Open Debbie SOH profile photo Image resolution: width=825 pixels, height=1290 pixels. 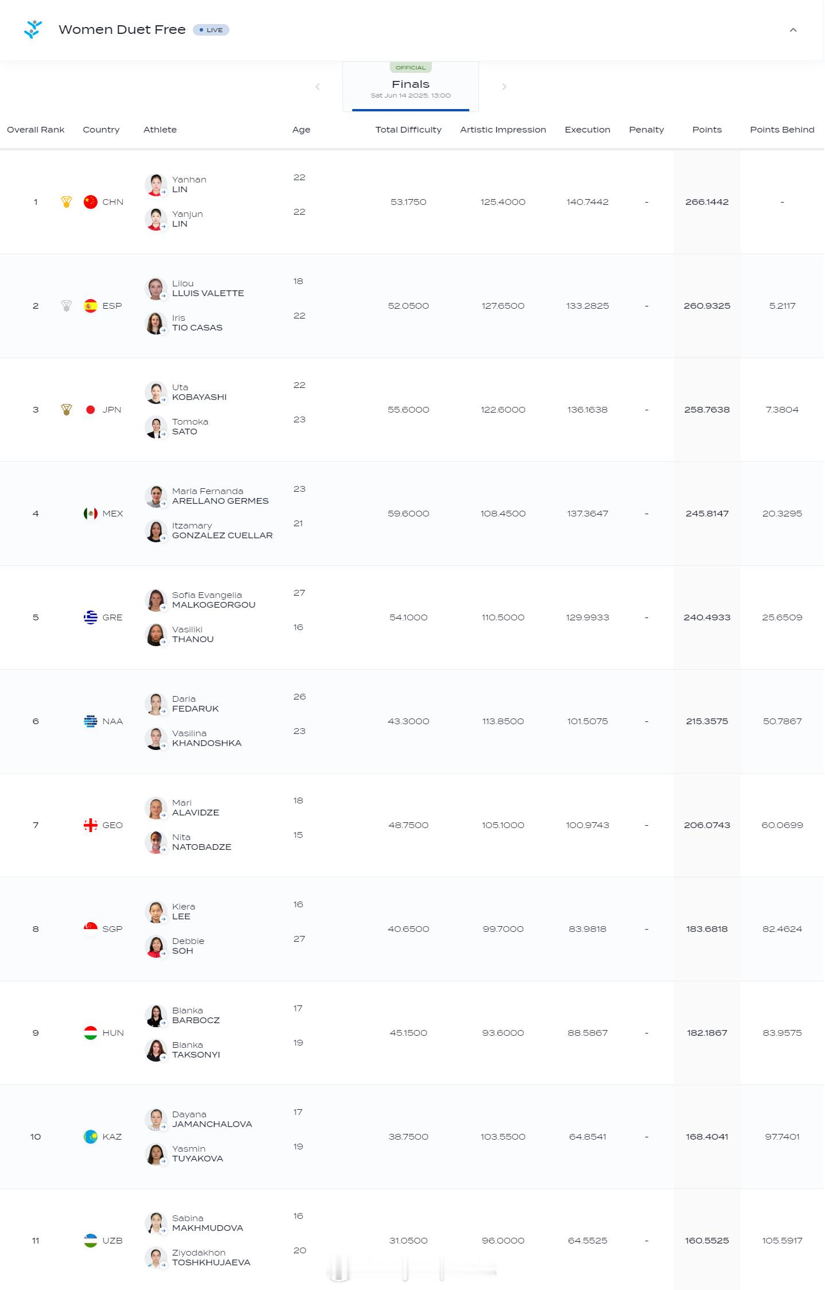[x=155, y=946]
